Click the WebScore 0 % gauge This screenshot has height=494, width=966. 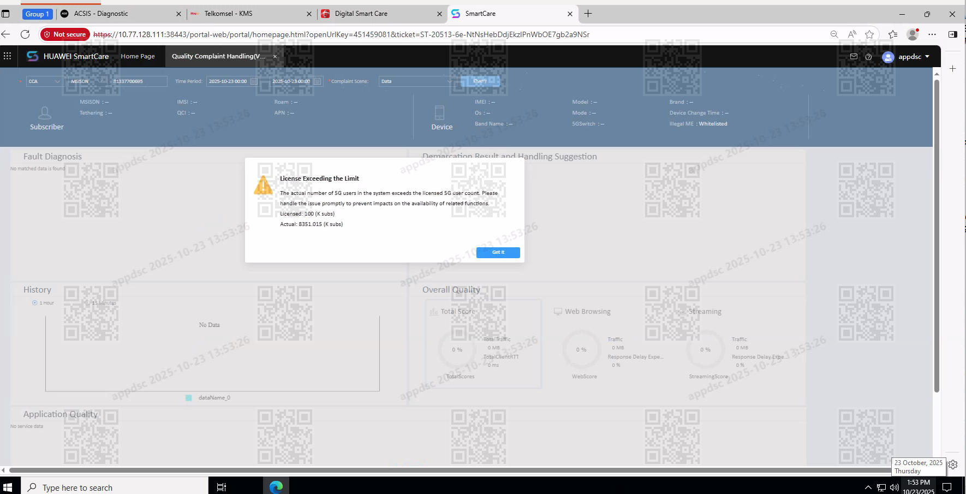pyautogui.click(x=581, y=350)
